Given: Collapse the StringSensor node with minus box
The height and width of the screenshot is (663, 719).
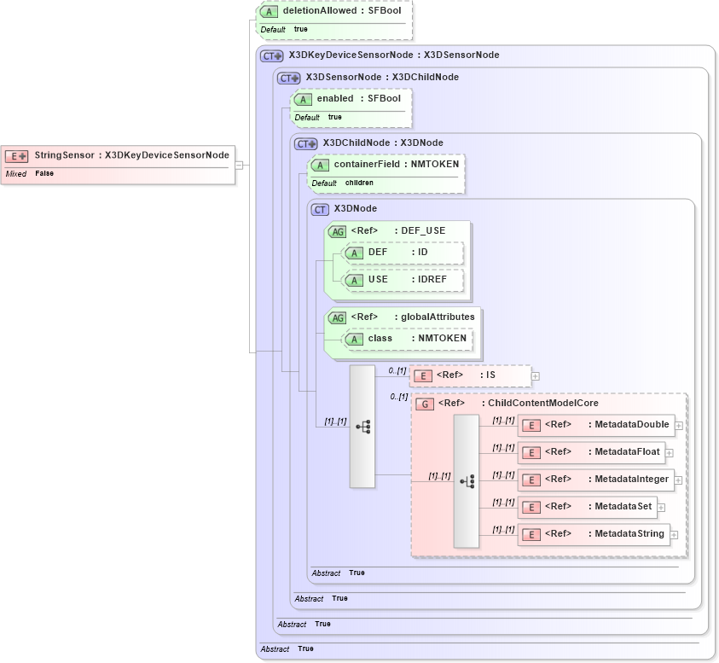Looking at the screenshot, I should tap(239, 166).
